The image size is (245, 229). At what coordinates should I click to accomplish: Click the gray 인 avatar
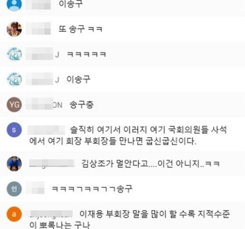[14, 189]
